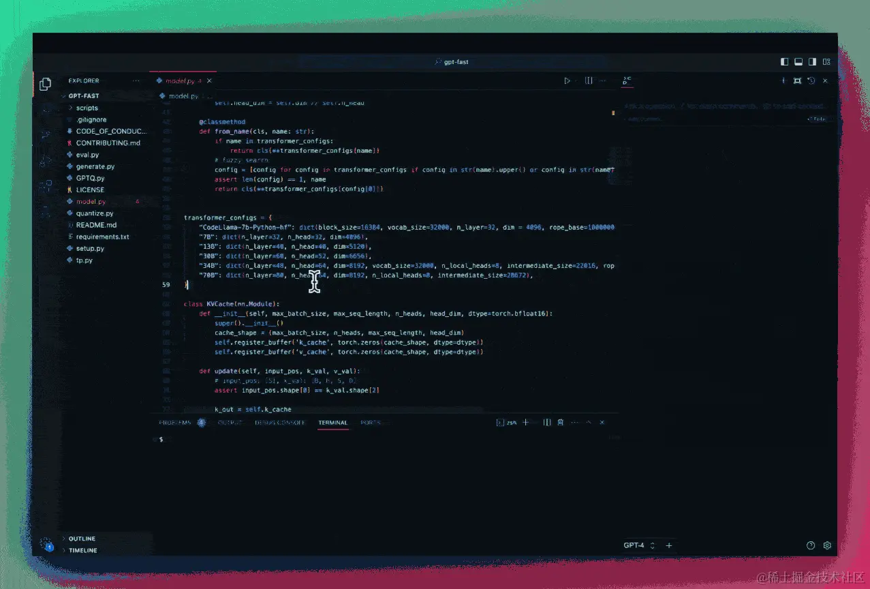870x589 pixels.
Task: Toggle the split terminal icon
Action: click(x=546, y=422)
